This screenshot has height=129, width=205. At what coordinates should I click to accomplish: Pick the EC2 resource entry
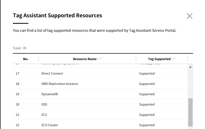click(44, 115)
